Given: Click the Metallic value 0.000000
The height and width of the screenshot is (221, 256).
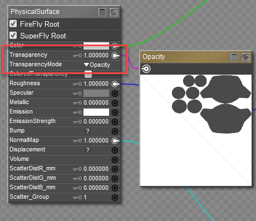Looking at the screenshot, I should pos(96,102).
